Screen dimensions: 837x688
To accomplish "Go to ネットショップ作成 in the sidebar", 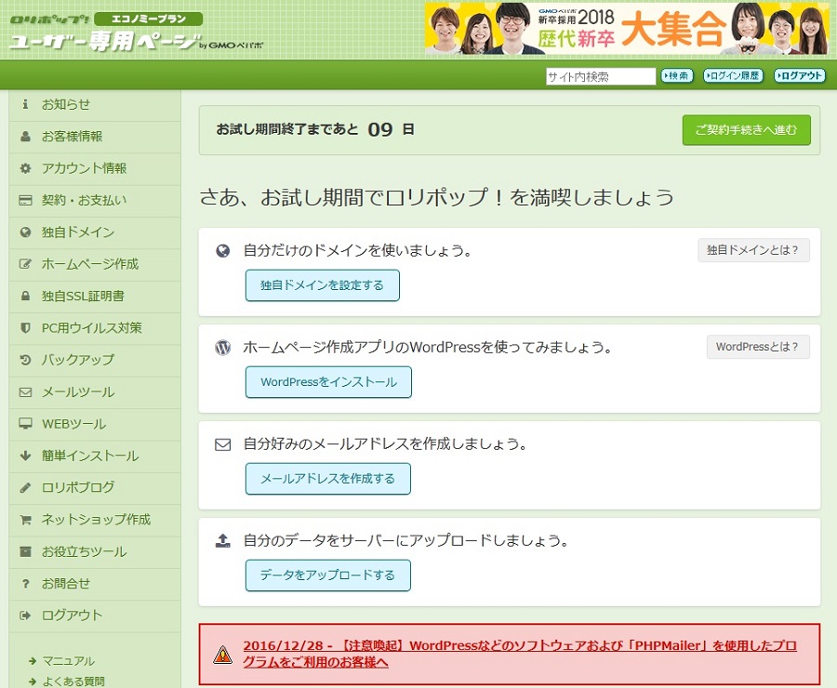I will coord(95,520).
